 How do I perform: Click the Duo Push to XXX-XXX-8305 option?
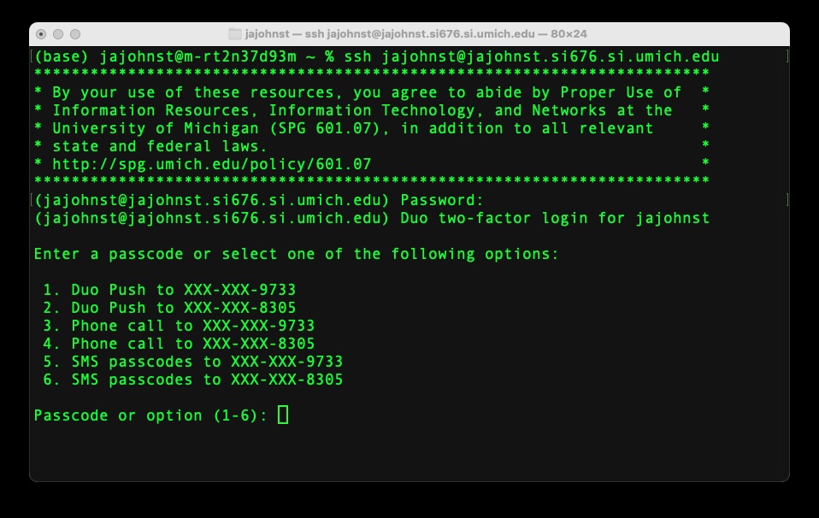[169, 308]
